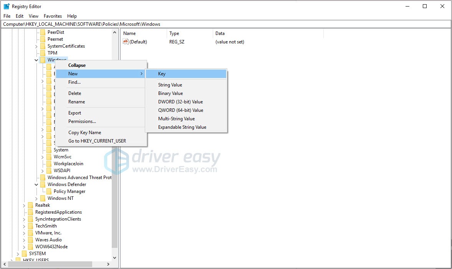
Task: Click the SystemCertificates folder icon
Action: (x=43, y=46)
